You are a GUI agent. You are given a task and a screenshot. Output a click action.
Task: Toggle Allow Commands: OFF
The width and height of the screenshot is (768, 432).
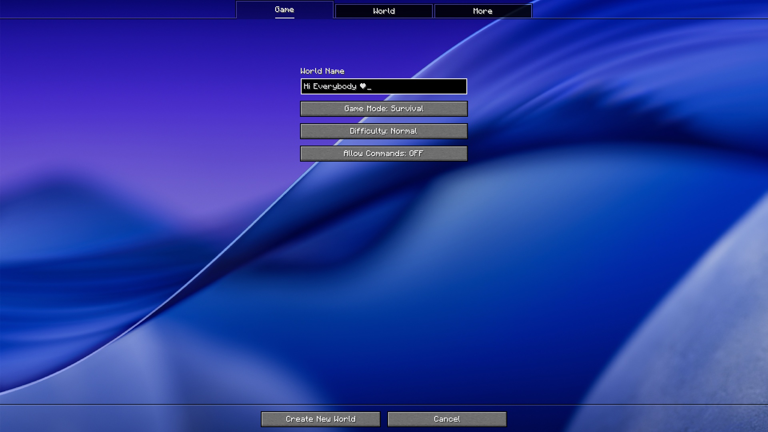pyautogui.click(x=384, y=154)
